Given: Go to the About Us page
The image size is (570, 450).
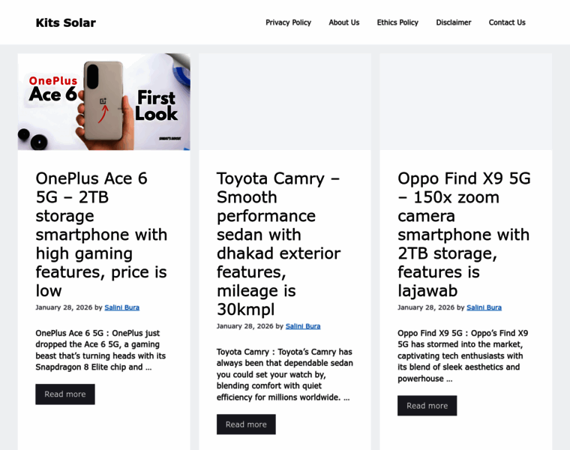Looking at the screenshot, I should click(x=344, y=22).
